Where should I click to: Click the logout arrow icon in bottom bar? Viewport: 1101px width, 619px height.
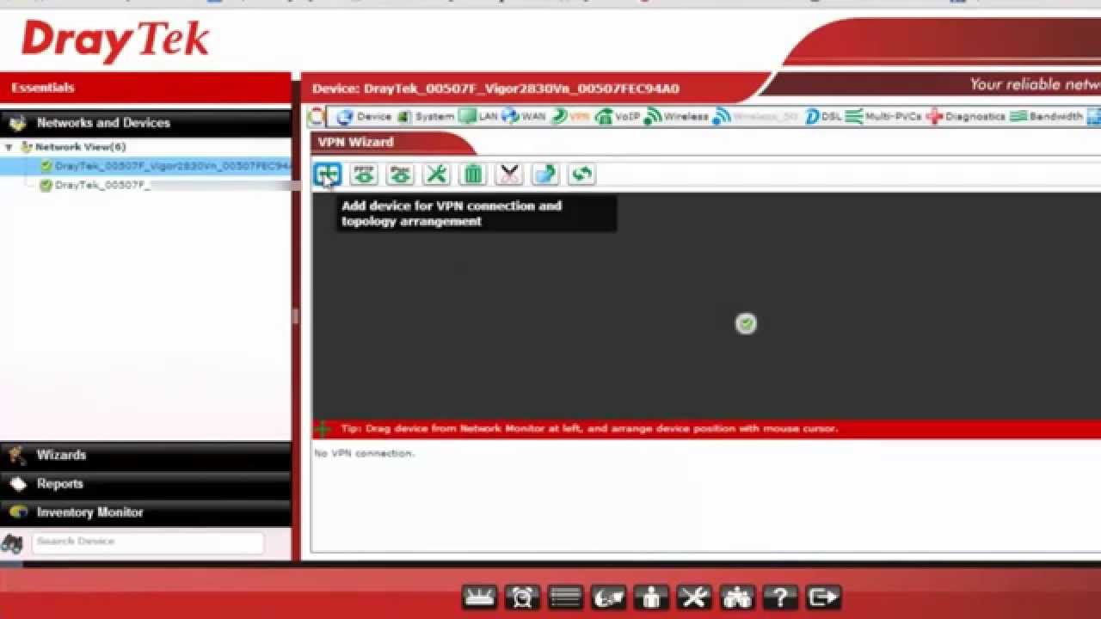pyautogui.click(x=823, y=597)
